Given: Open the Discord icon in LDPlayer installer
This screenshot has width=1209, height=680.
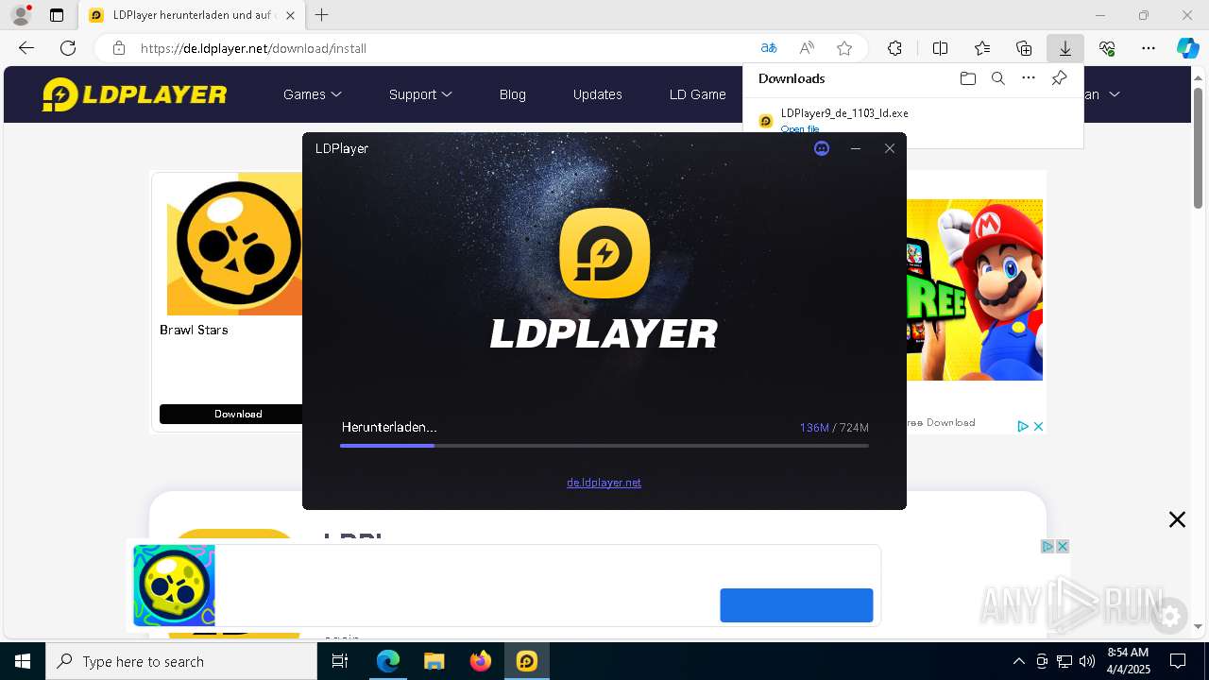Looking at the screenshot, I should pyautogui.click(x=822, y=148).
